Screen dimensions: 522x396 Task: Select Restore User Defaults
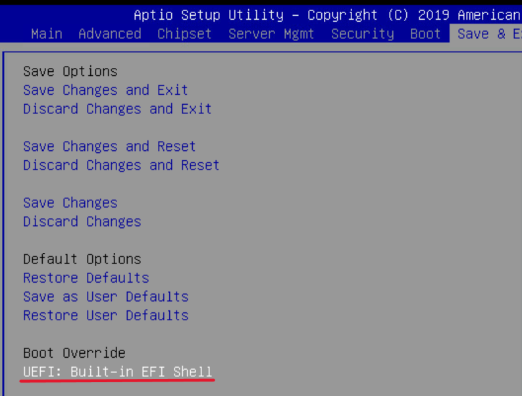[x=105, y=316]
